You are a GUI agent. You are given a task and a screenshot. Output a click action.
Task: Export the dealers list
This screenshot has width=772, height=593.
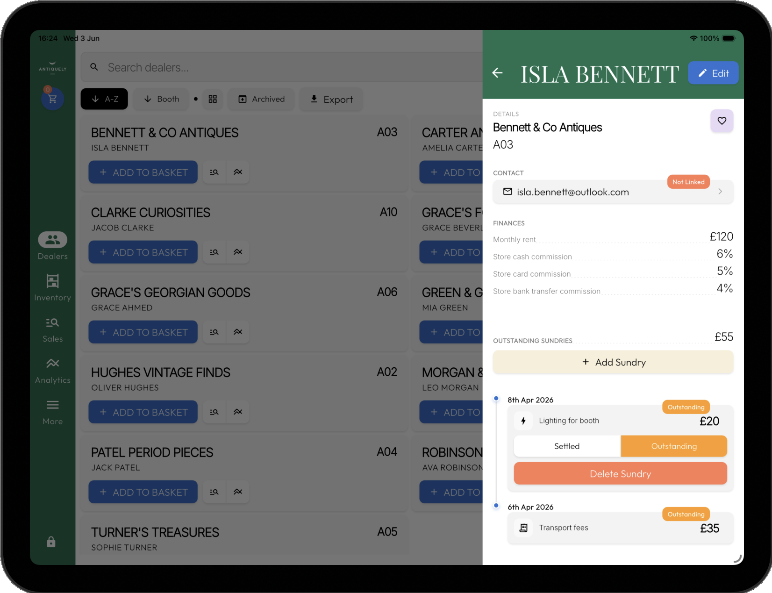(x=331, y=99)
